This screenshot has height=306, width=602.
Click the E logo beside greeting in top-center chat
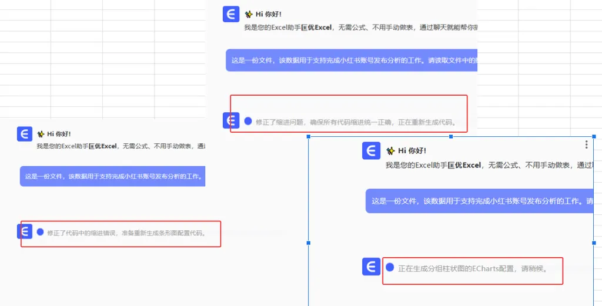(231, 14)
